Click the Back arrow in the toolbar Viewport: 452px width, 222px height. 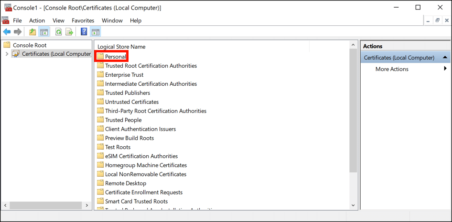pyautogui.click(x=7, y=32)
